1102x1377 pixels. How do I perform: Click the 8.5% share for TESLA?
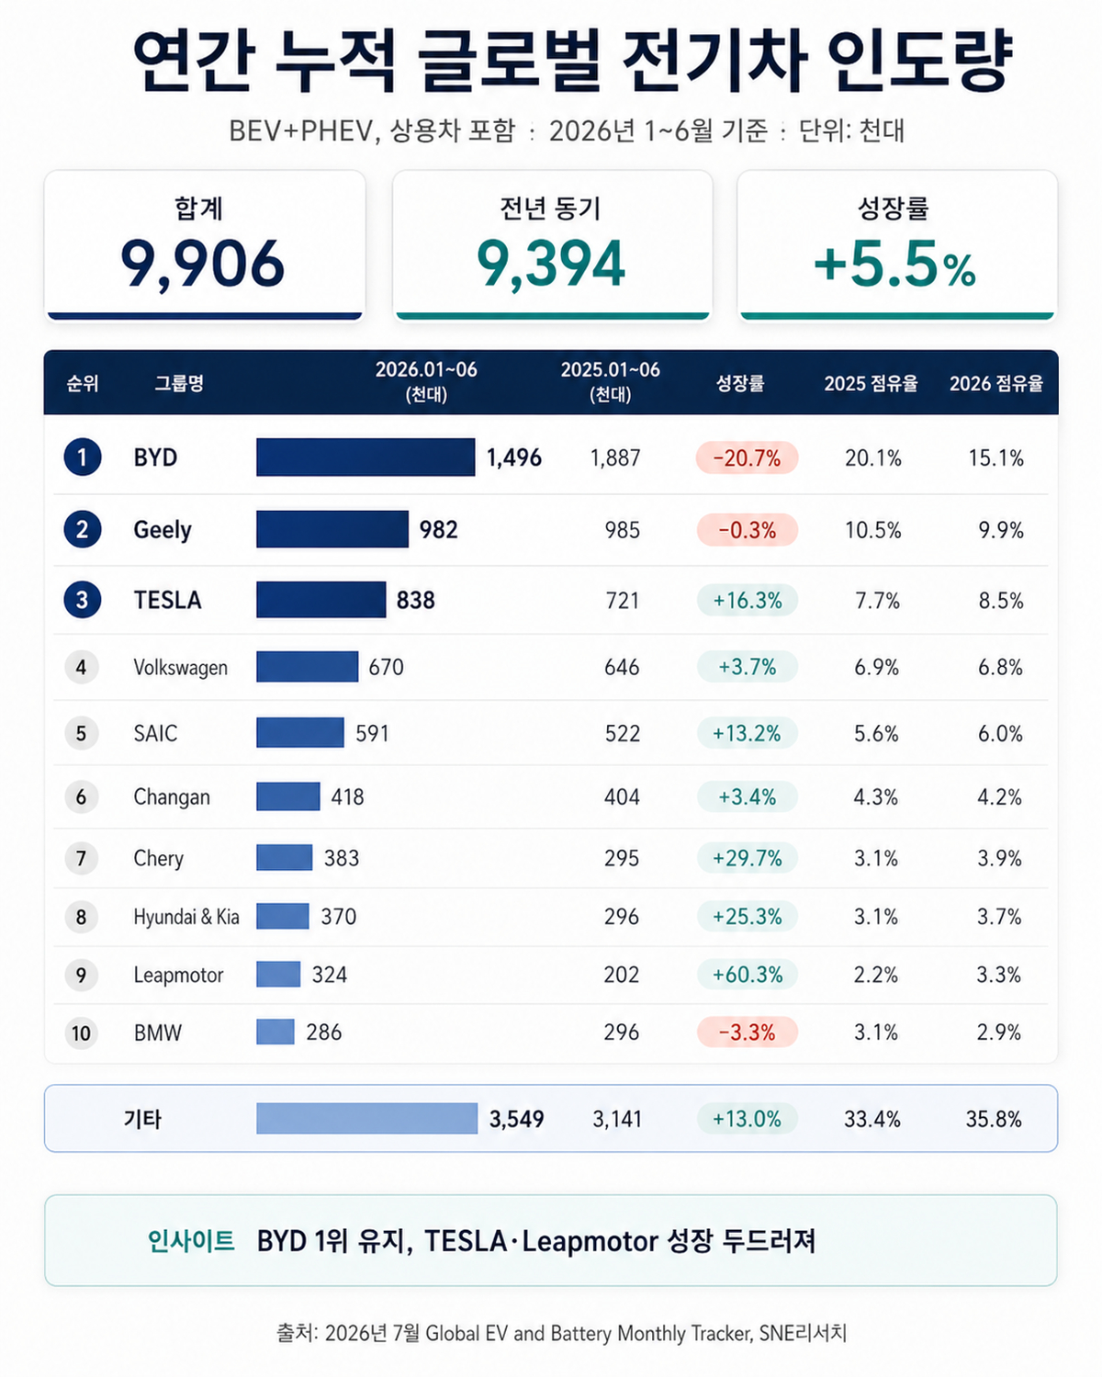point(1001,601)
